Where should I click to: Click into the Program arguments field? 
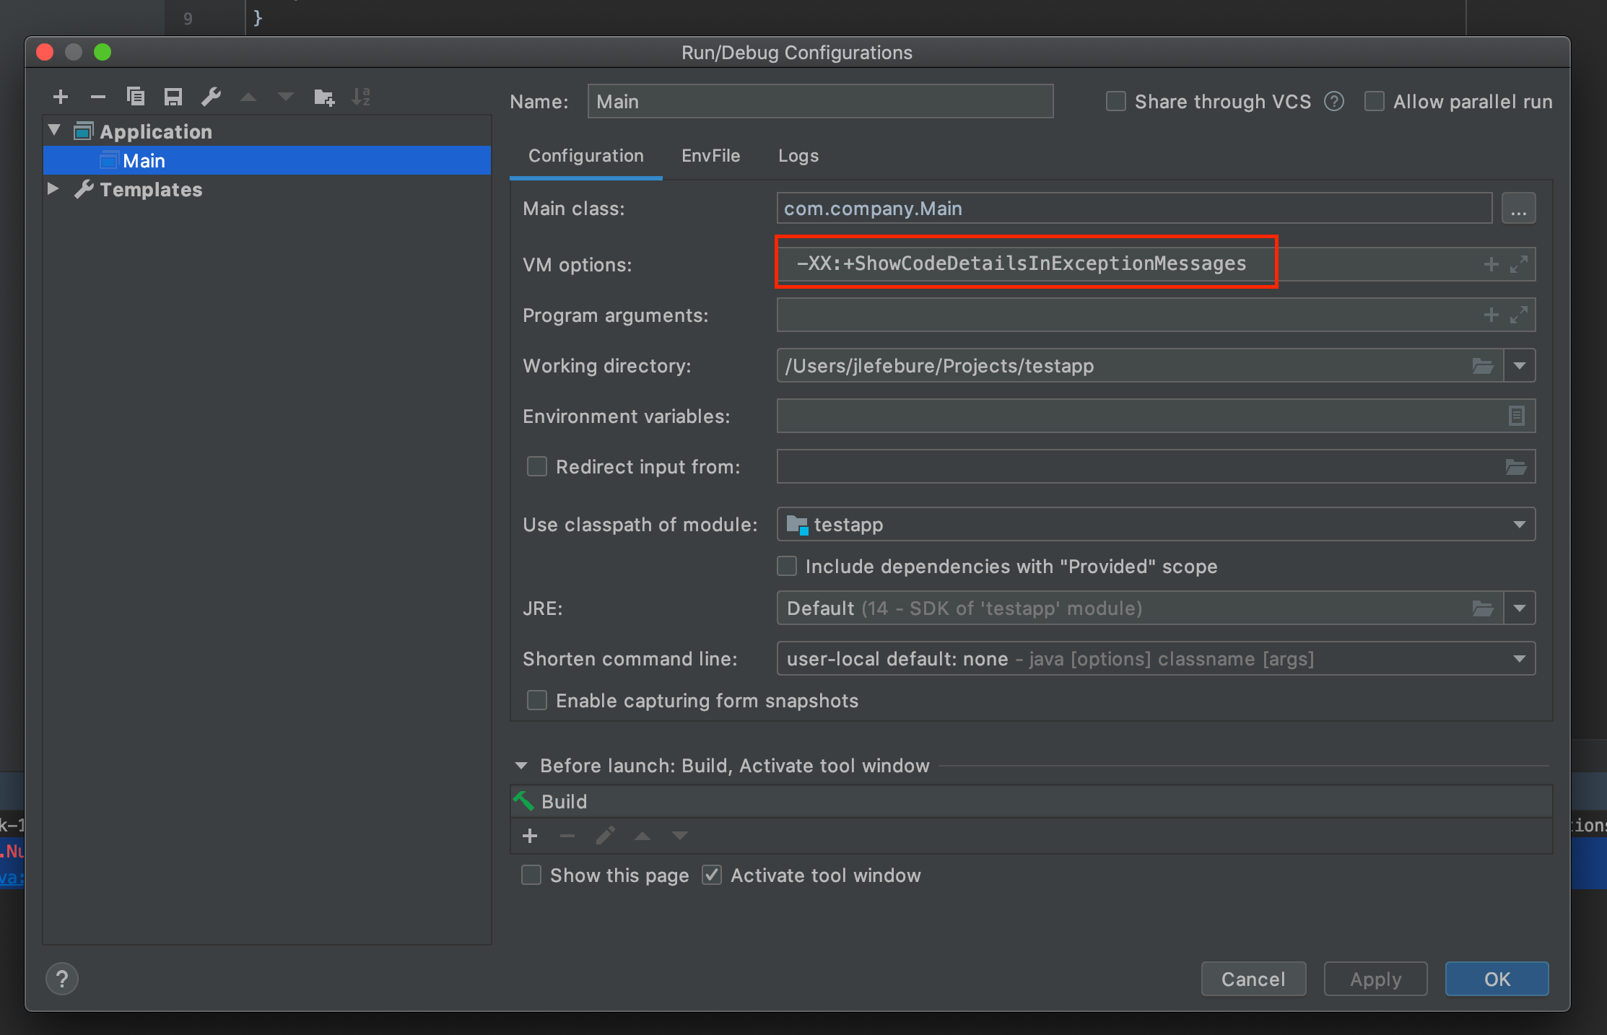click(1126, 315)
